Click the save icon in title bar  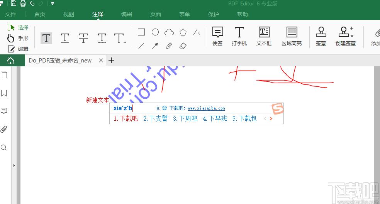point(14,3)
